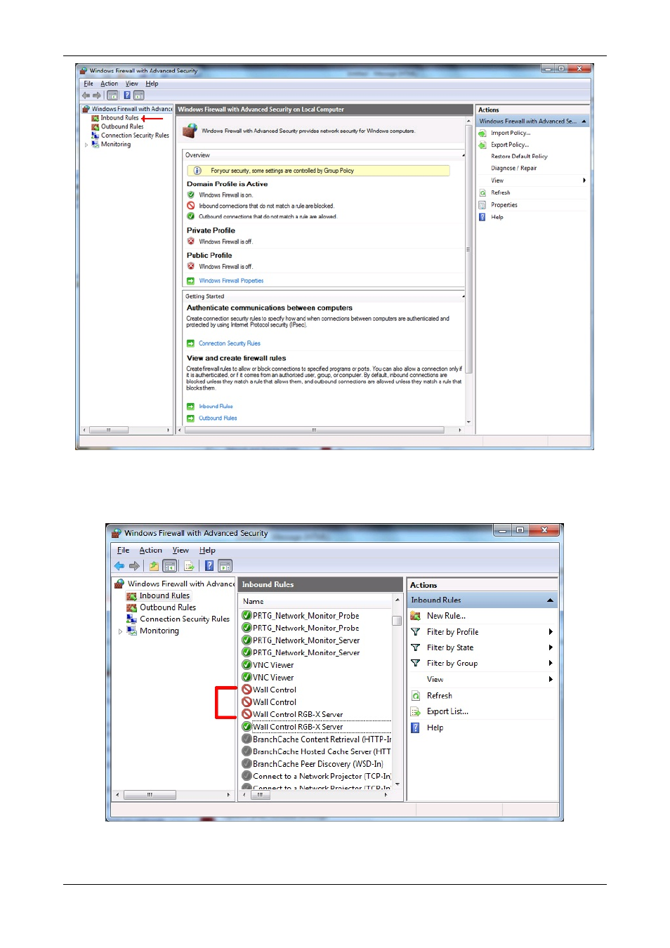Click the New Rule icon in the Actions pane
This screenshot has height=948, width=670.
[x=415, y=616]
